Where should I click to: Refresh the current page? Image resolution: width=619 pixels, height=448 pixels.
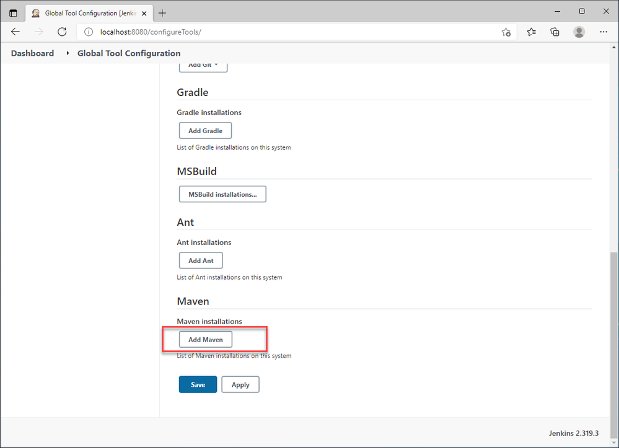pos(62,32)
